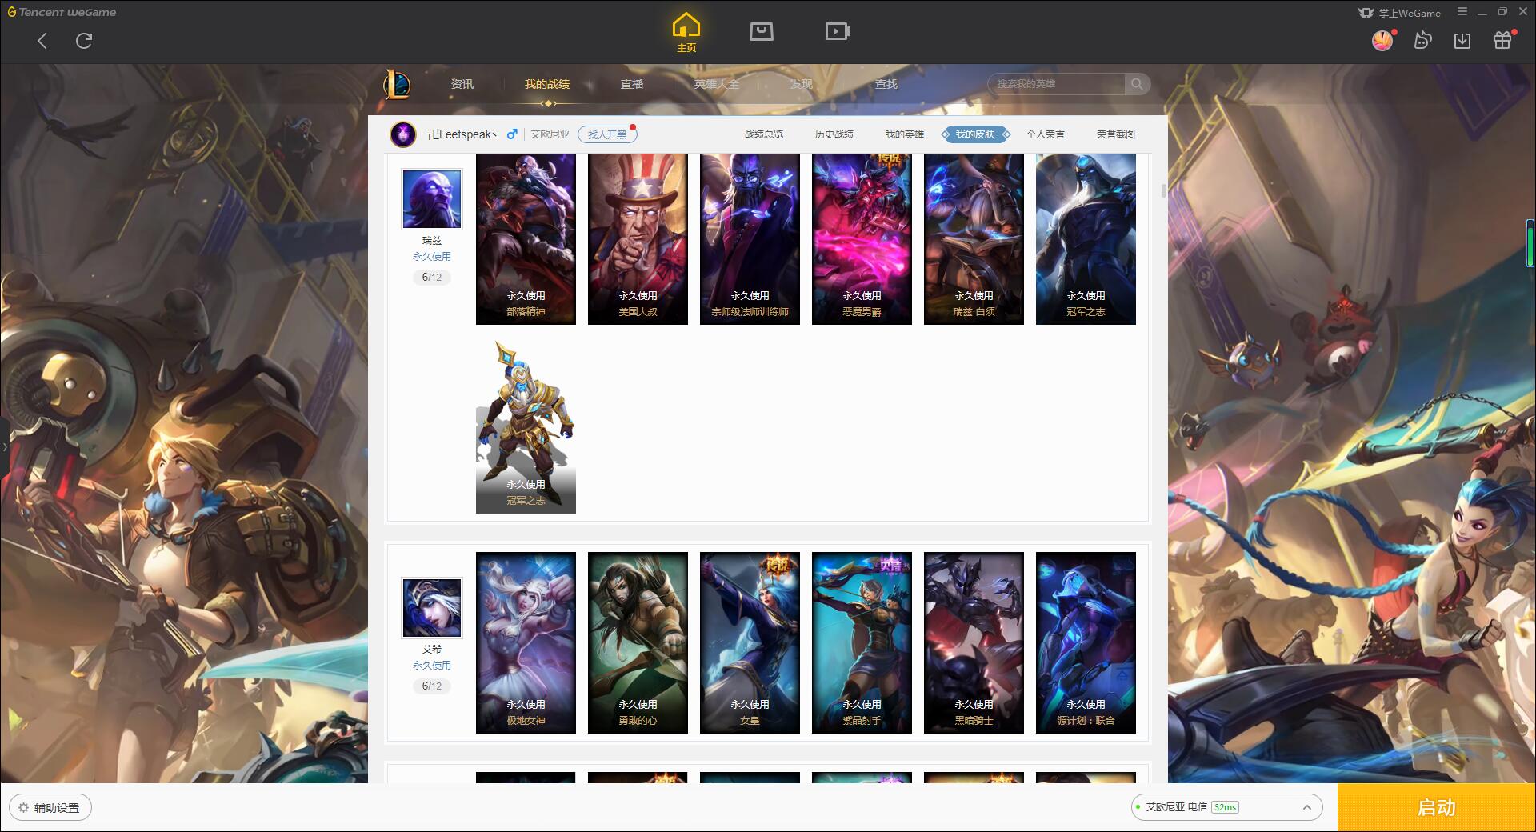Screen dimensions: 1536x832
Task: Go back with the left arrow icon
Action: coord(42,40)
